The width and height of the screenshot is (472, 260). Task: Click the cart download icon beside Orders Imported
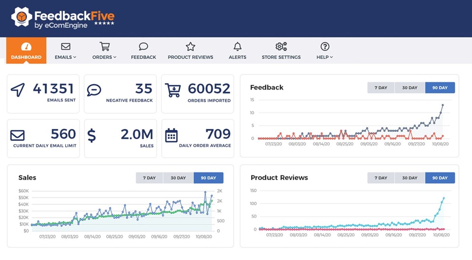pos(173,90)
